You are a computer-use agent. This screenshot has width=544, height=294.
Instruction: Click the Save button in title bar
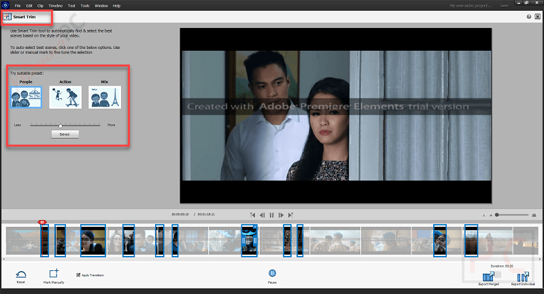click(504, 5)
